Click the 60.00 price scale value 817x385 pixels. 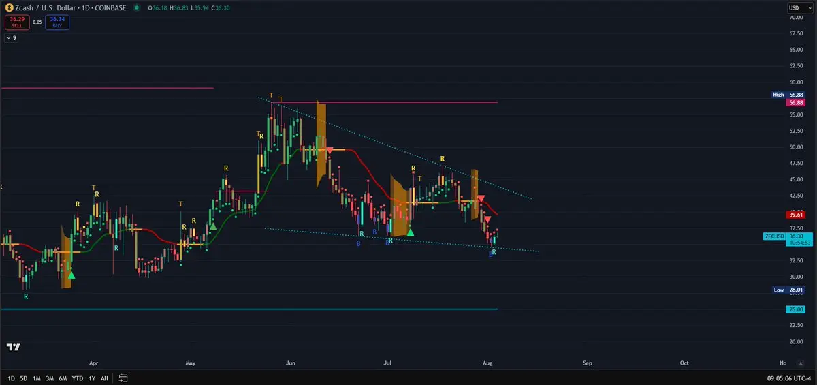797,82
